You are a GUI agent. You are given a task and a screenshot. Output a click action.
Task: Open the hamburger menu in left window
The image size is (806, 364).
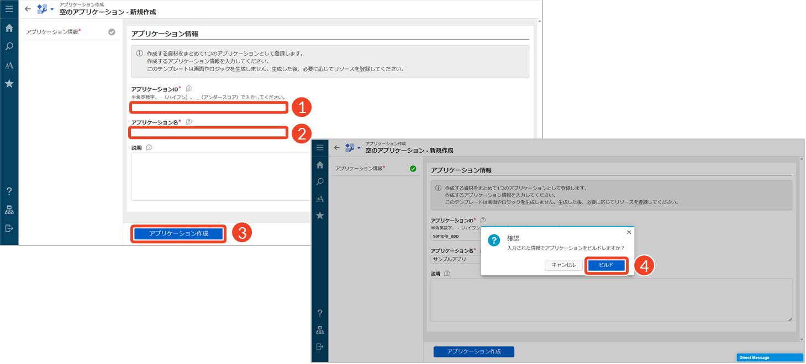point(9,9)
